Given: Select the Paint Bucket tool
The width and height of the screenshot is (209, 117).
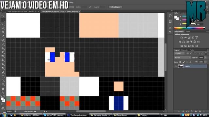Looking at the screenshot, I should coord(3,60).
